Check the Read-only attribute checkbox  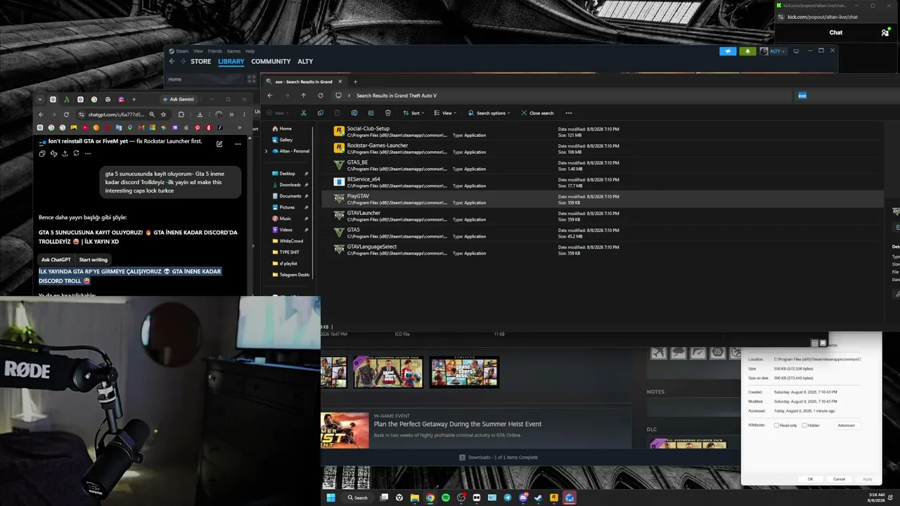tap(776, 425)
